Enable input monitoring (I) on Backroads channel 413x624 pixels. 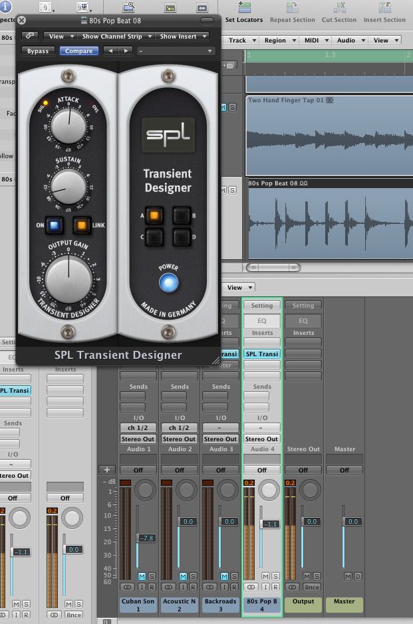point(224,587)
